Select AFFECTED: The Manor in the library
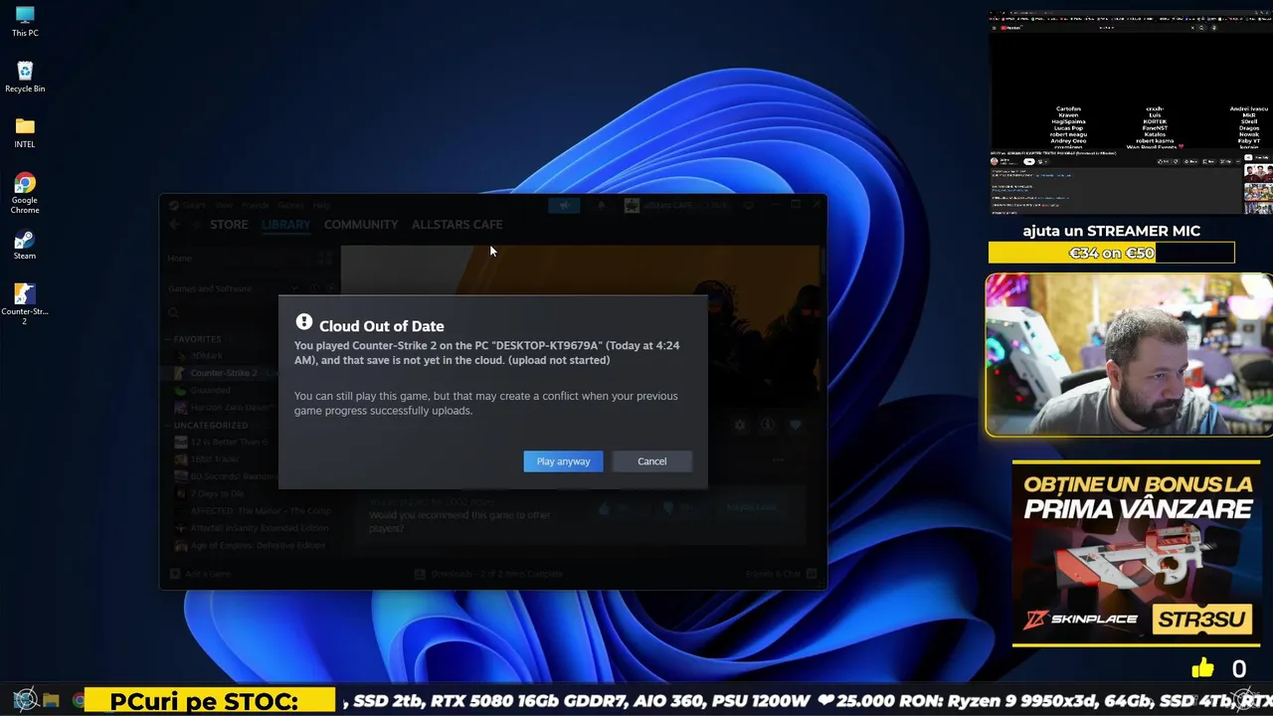Viewport: 1273px width, 716px height. click(254, 510)
